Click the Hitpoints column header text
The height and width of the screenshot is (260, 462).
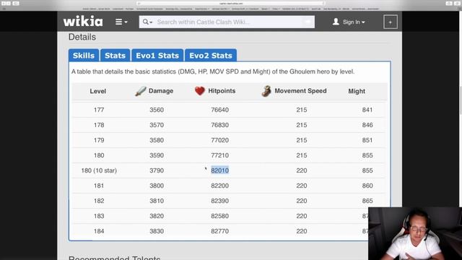(x=222, y=91)
